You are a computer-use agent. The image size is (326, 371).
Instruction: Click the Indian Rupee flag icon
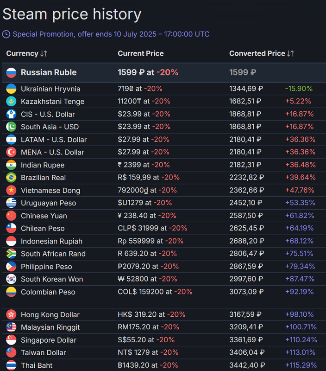click(11, 165)
